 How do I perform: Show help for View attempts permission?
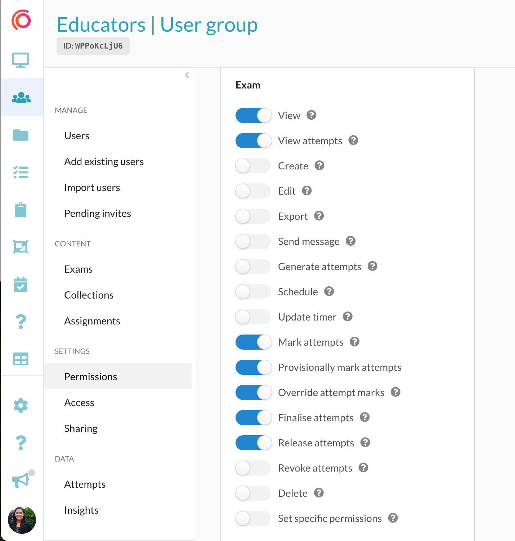click(x=353, y=140)
